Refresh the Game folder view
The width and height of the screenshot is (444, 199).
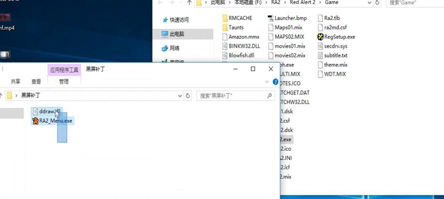[x=377, y=2]
